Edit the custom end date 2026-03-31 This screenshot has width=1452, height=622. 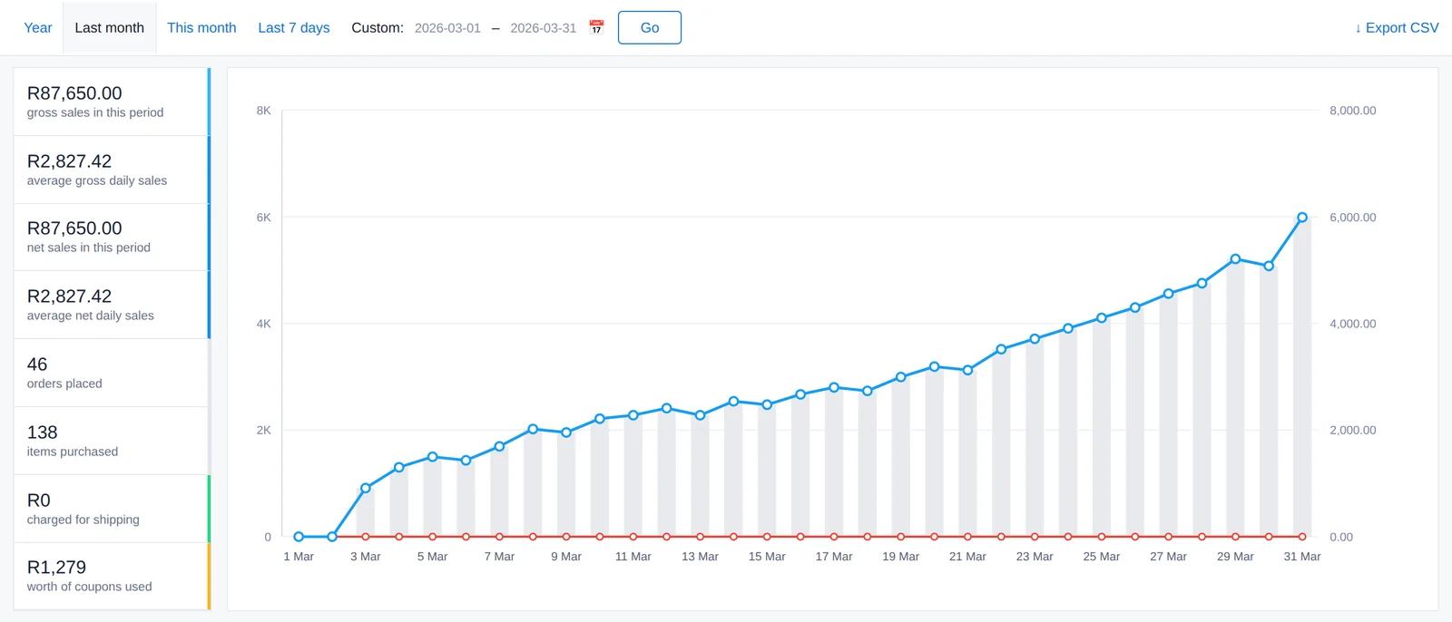[544, 28]
